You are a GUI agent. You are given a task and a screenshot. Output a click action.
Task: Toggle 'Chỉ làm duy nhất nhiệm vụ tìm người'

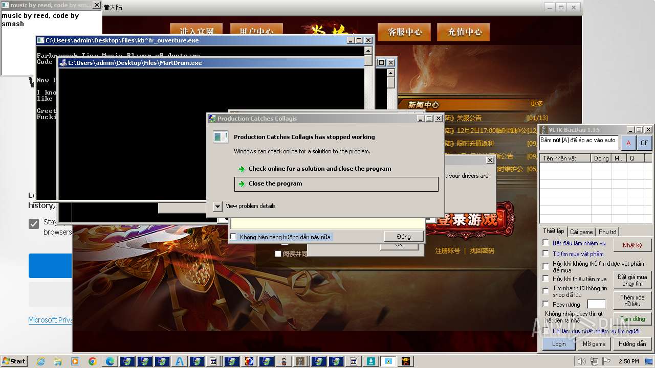pos(545,331)
